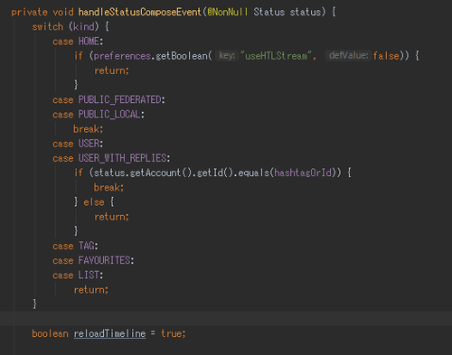Click the return statement under case HOME
The height and width of the screenshot is (355, 452).
111,70
